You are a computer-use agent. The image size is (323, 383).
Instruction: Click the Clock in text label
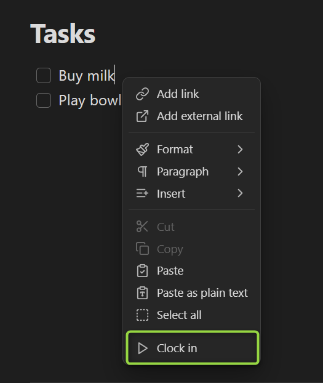coord(177,348)
